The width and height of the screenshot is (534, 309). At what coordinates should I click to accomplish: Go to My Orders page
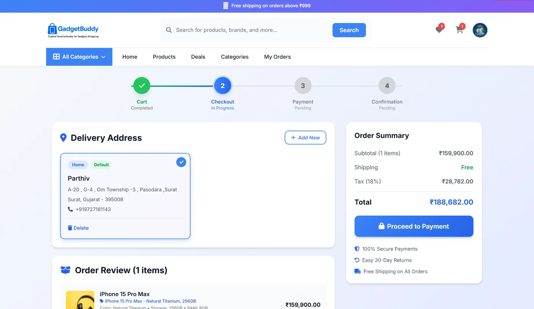(277, 57)
